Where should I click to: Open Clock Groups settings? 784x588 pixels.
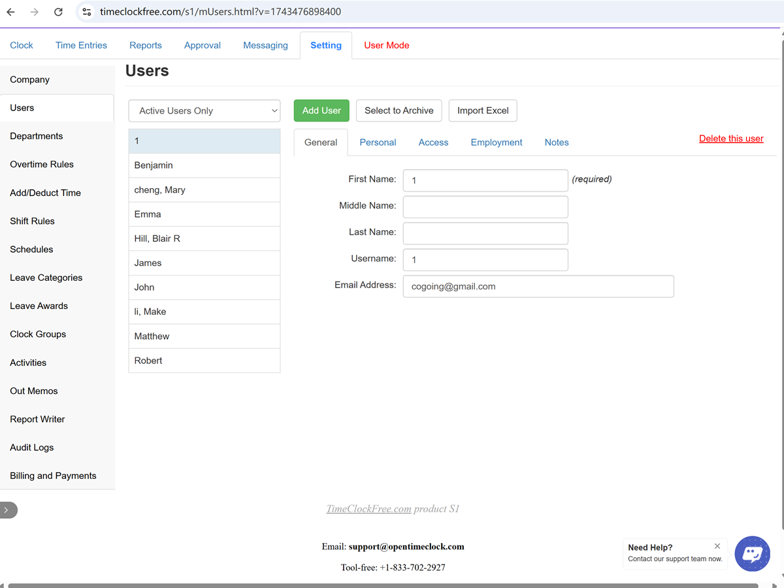[x=57, y=334]
